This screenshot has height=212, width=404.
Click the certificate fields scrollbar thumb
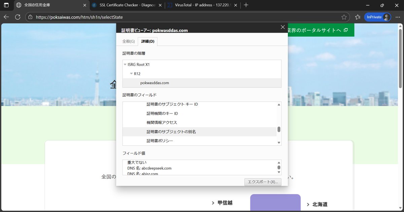(x=279, y=129)
